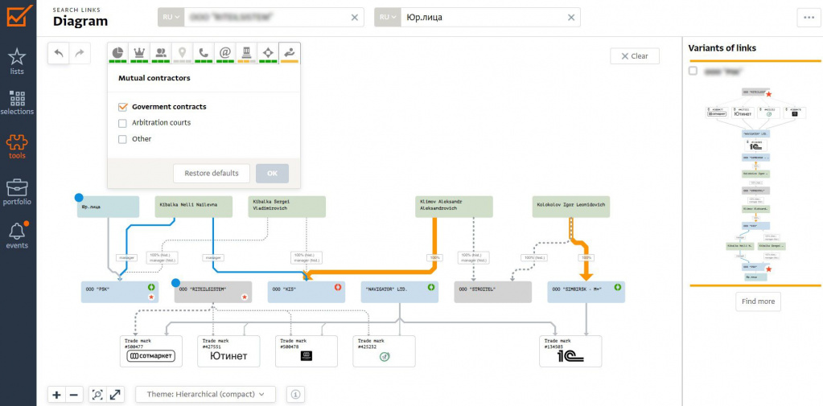Click the Find more button

point(759,301)
